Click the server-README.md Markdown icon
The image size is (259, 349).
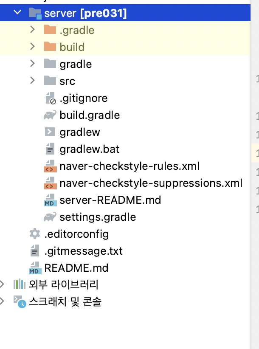tap(50, 200)
